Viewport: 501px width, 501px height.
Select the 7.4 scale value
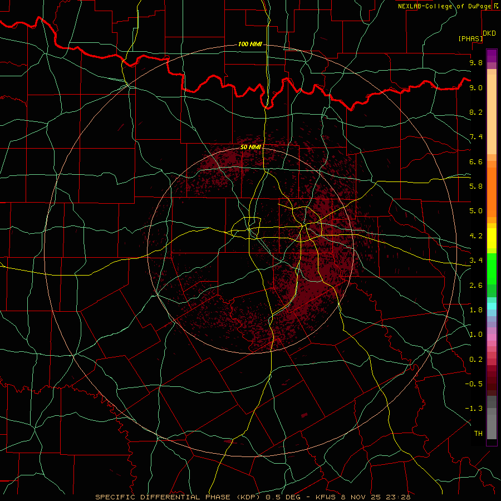coord(476,137)
